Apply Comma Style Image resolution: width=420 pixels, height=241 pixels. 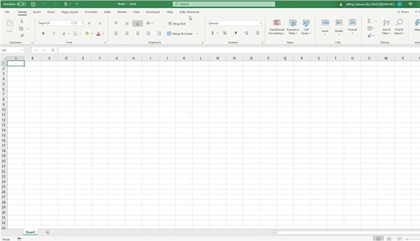tap(235, 33)
